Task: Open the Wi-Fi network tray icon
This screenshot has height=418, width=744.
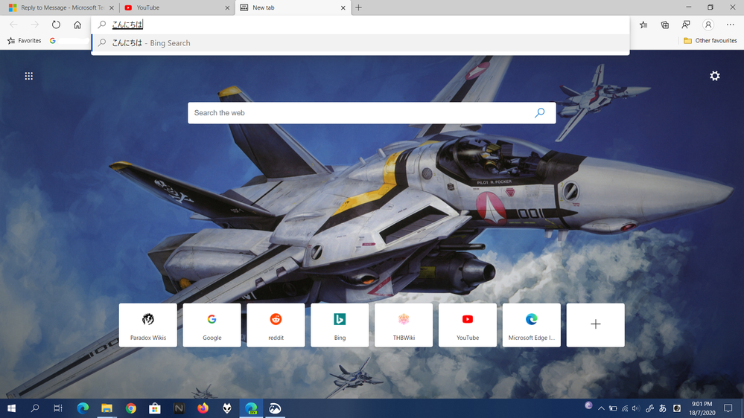Action: pyautogui.click(x=625, y=408)
